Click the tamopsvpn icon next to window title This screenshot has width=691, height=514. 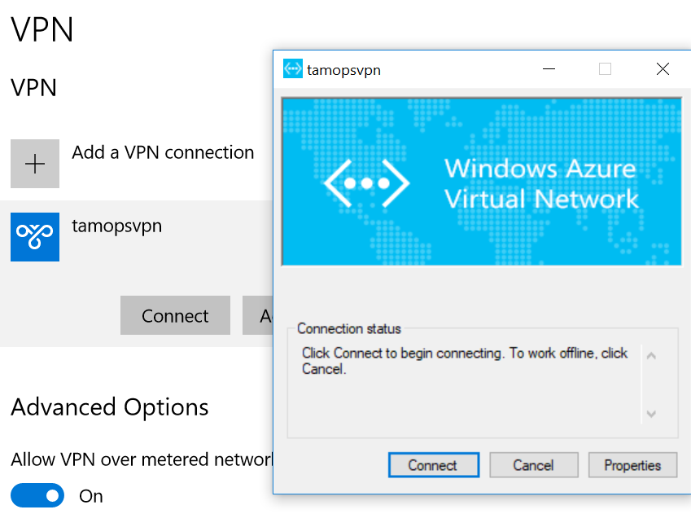point(292,69)
